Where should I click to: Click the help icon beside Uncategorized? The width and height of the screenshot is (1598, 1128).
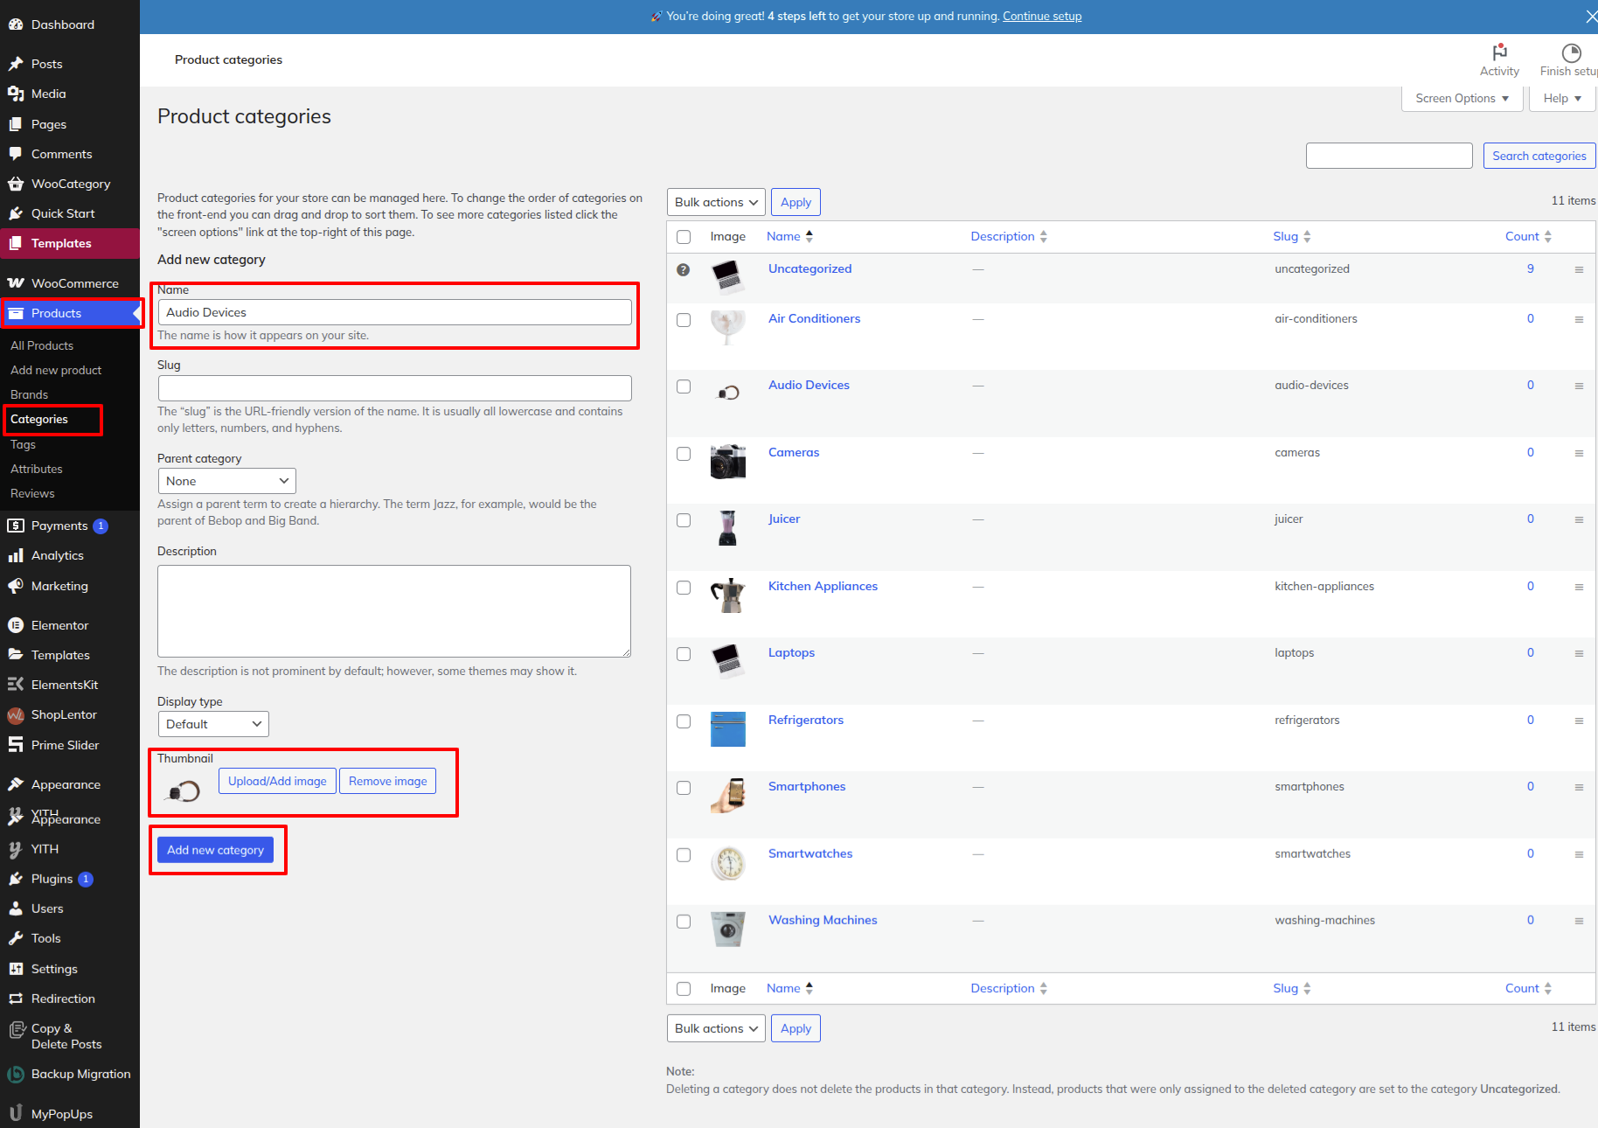(x=684, y=269)
